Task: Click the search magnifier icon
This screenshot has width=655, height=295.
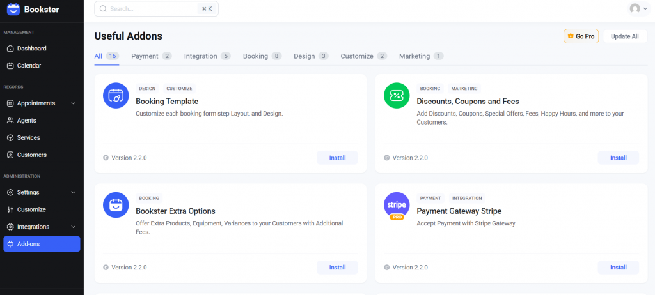Action: point(103,9)
